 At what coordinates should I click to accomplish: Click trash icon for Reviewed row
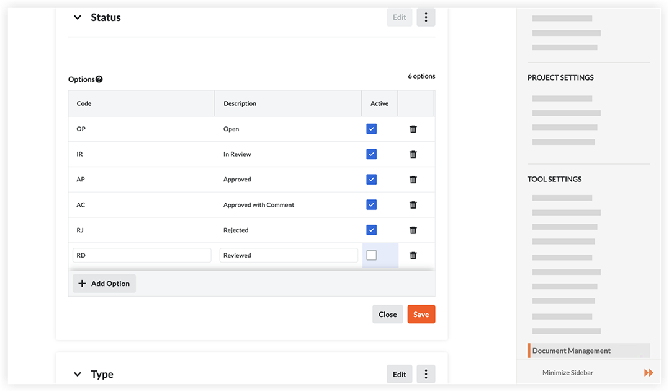pyautogui.click(x=413, y=255)
